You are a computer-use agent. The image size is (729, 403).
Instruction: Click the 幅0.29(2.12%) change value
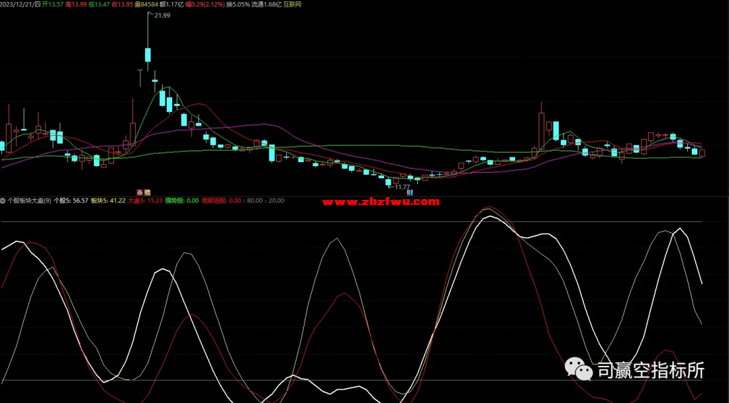205,4
